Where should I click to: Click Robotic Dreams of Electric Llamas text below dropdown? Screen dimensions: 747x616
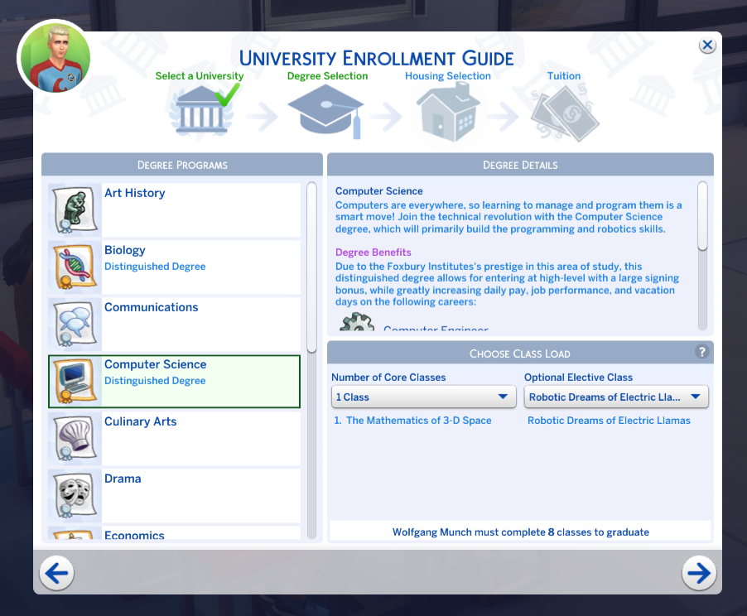(x=609, y=421)
